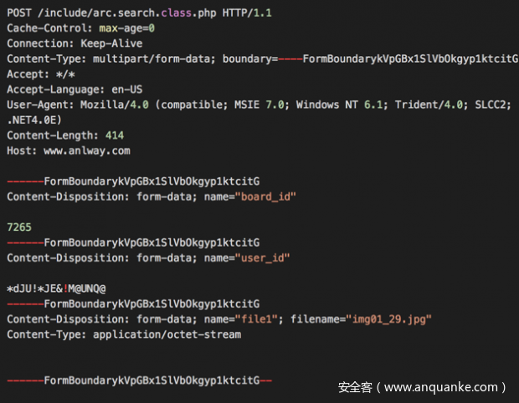Click the "board_id" name string

click(x=267, y=196)
